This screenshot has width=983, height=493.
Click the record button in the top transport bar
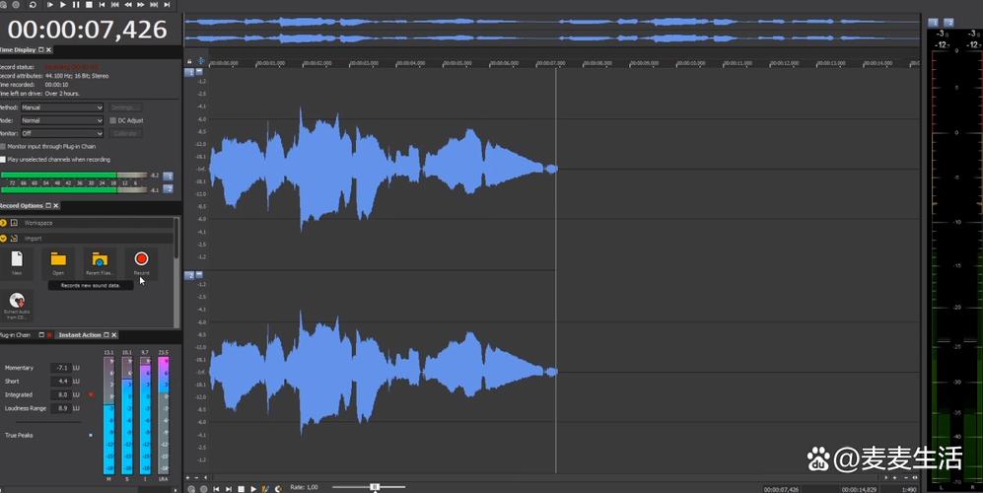point(17,4)
